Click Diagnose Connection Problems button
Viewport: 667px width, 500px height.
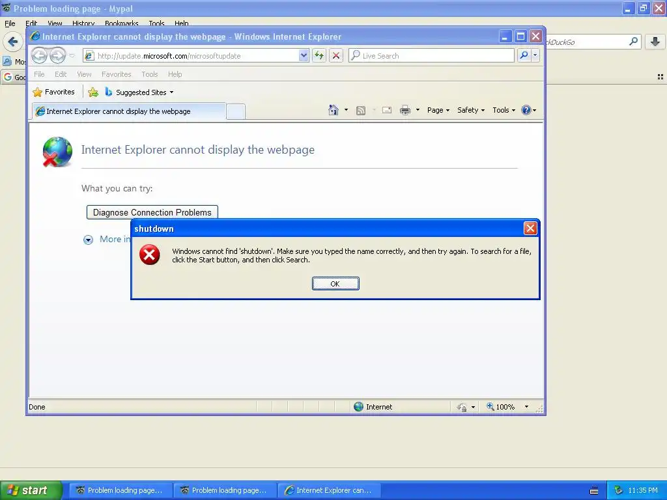pos(152,212)
